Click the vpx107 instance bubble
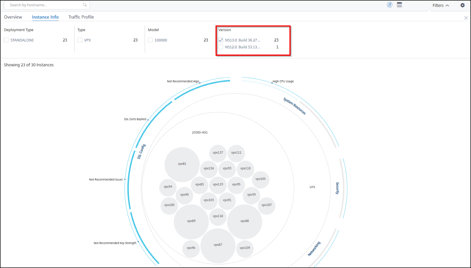 click(x=267, y=206)
